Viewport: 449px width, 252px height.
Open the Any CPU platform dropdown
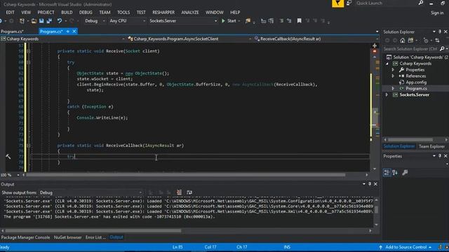click(x=128, y=21)
